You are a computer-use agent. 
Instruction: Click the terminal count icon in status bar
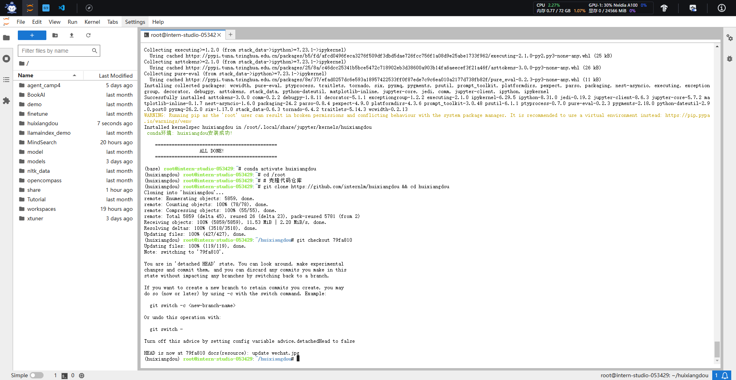pos(65,376)
